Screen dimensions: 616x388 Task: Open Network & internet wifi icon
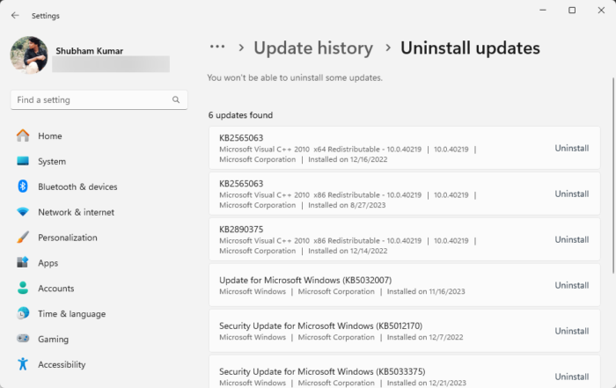pos(23,212)
